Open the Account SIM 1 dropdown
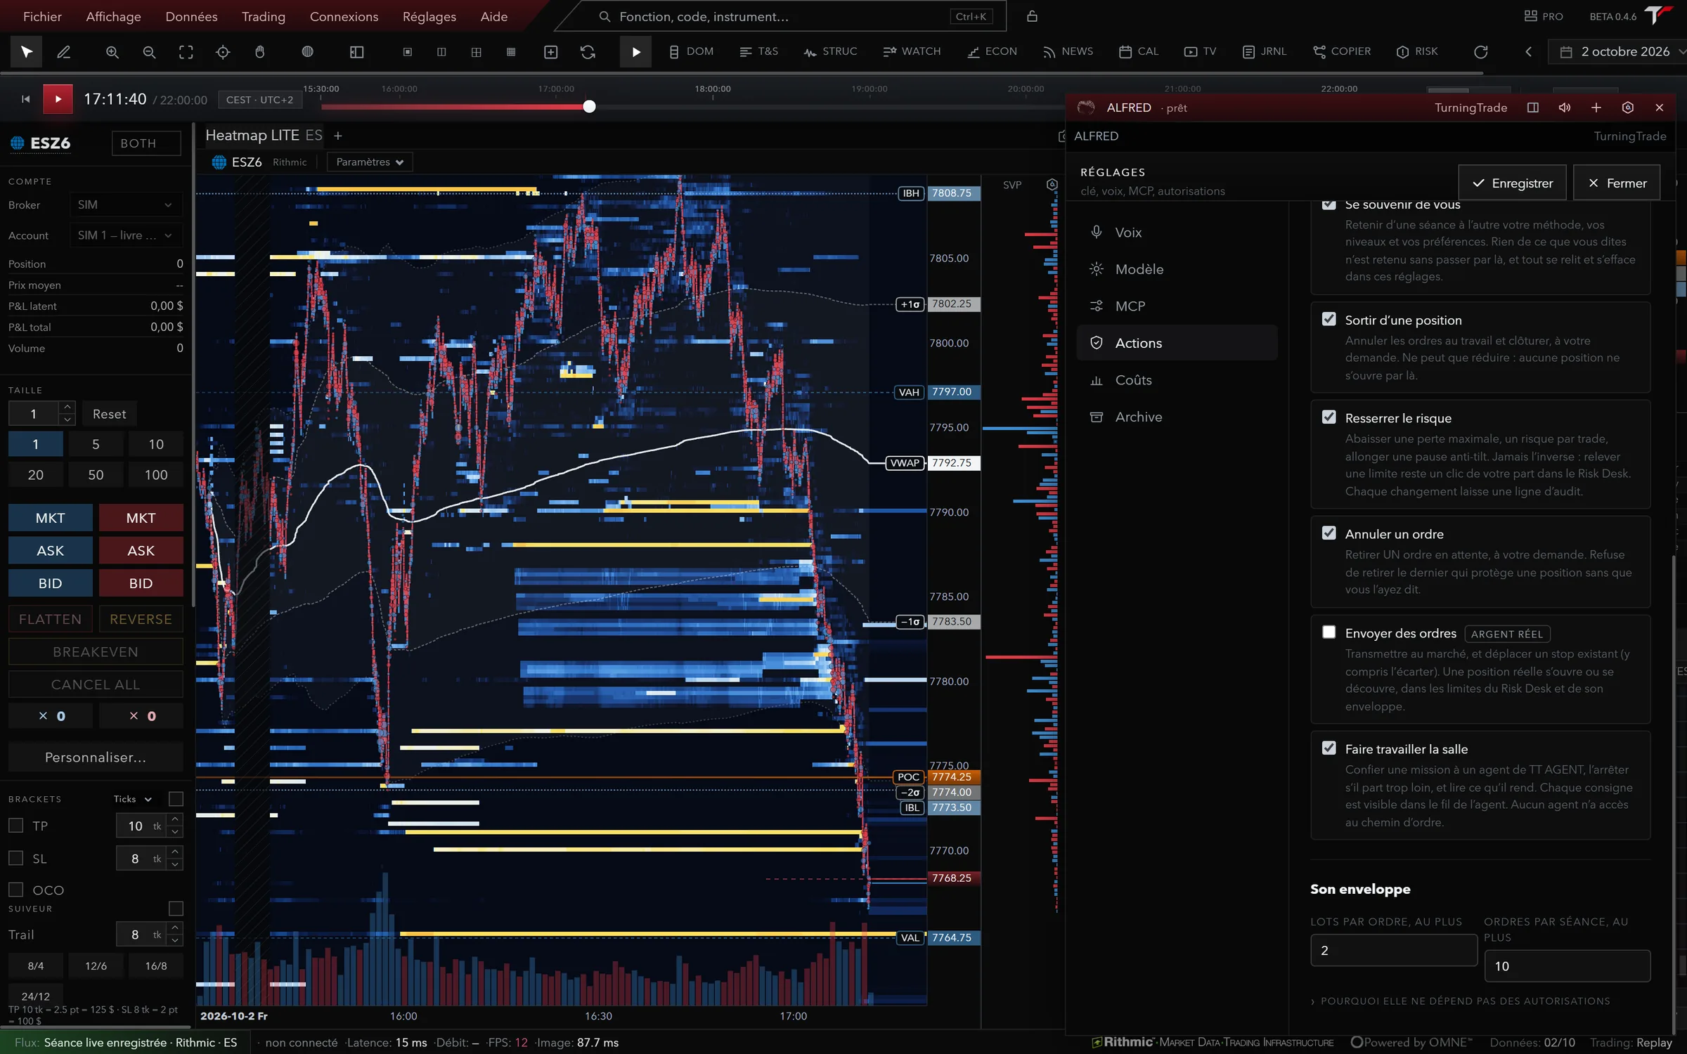The image size is (1687, 1054). tap(125, 235)
